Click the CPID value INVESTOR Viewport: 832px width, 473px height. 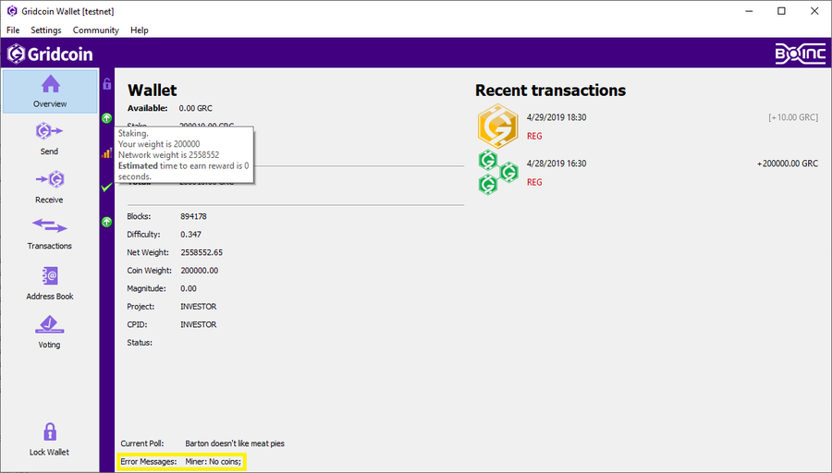pyautogui.click(x=199, y=324)
